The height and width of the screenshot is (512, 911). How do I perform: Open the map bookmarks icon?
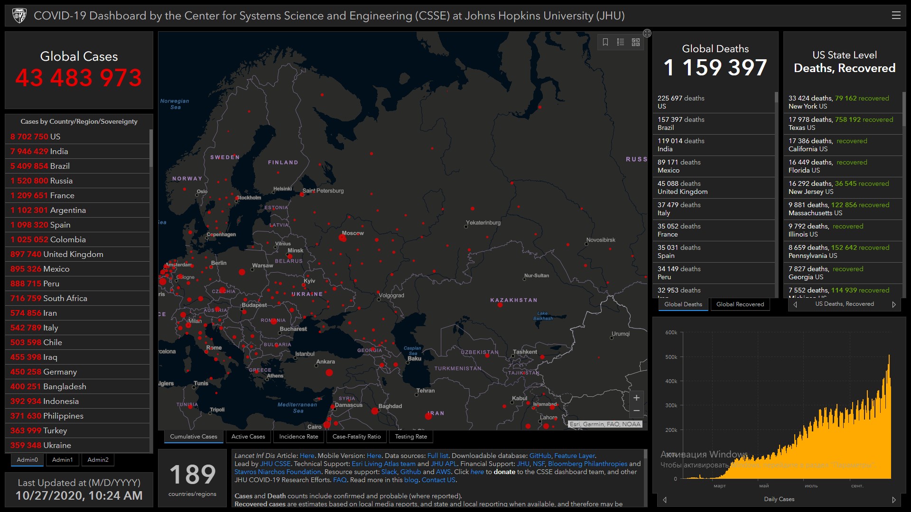click(x=605, y=42)
